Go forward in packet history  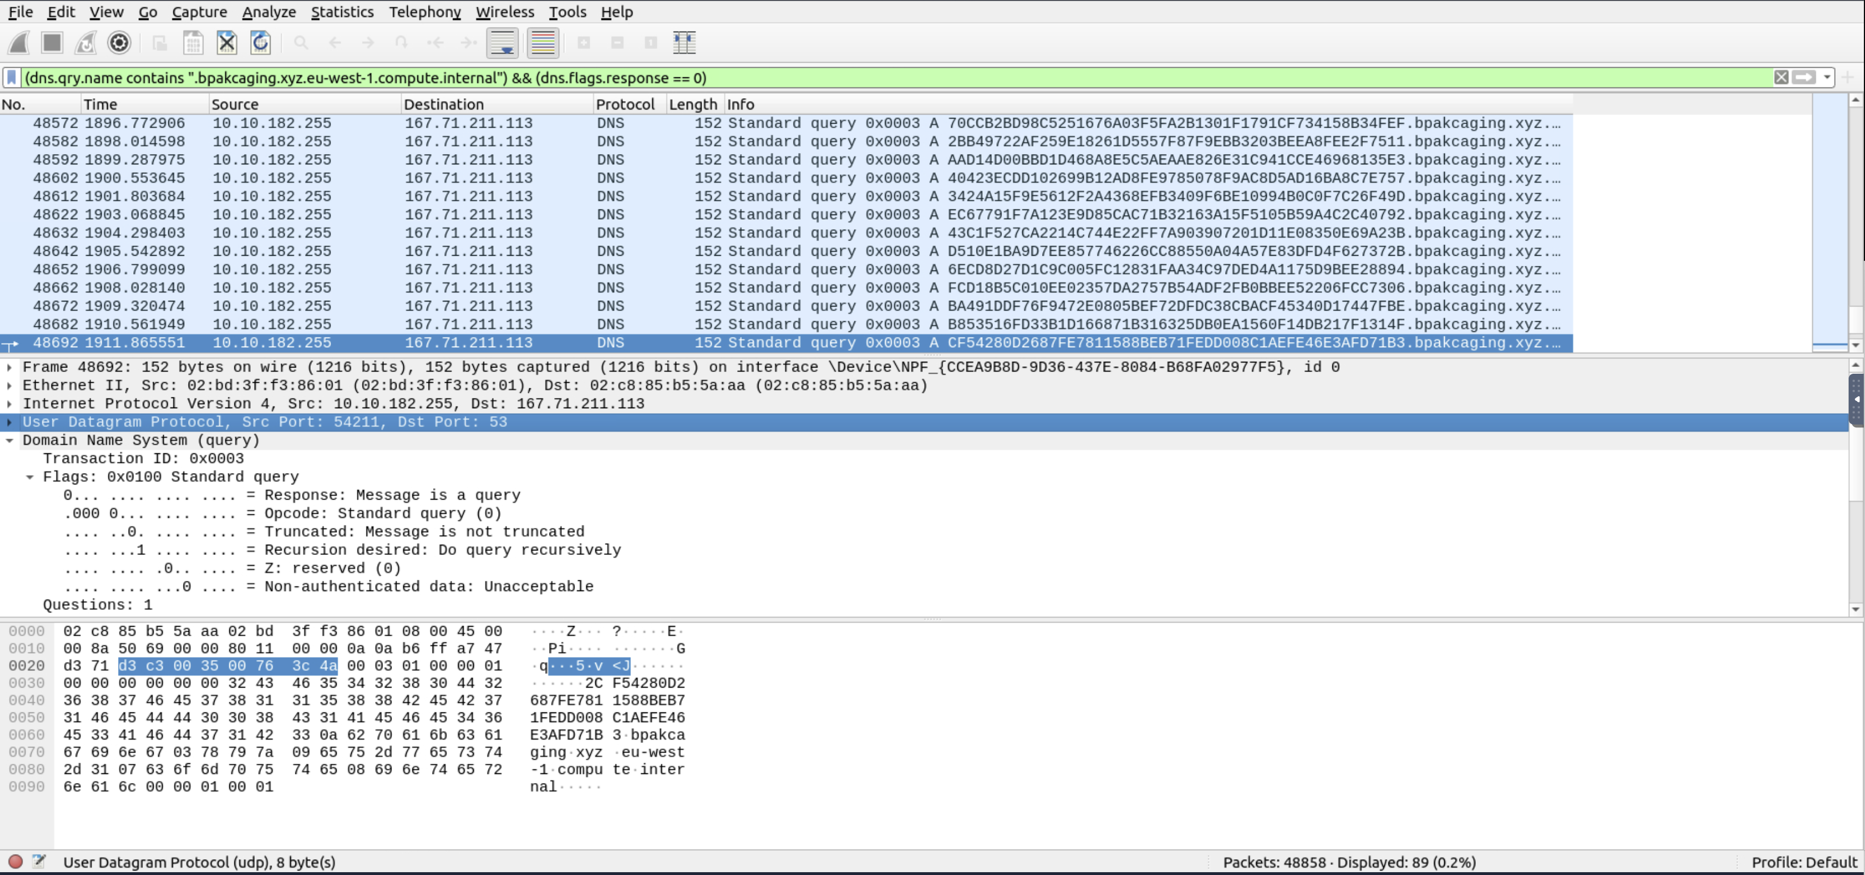368,43
